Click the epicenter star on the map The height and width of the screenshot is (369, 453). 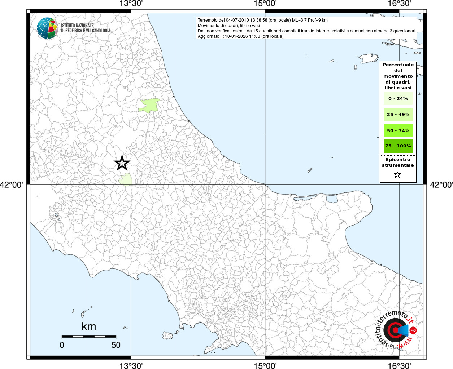122,163
